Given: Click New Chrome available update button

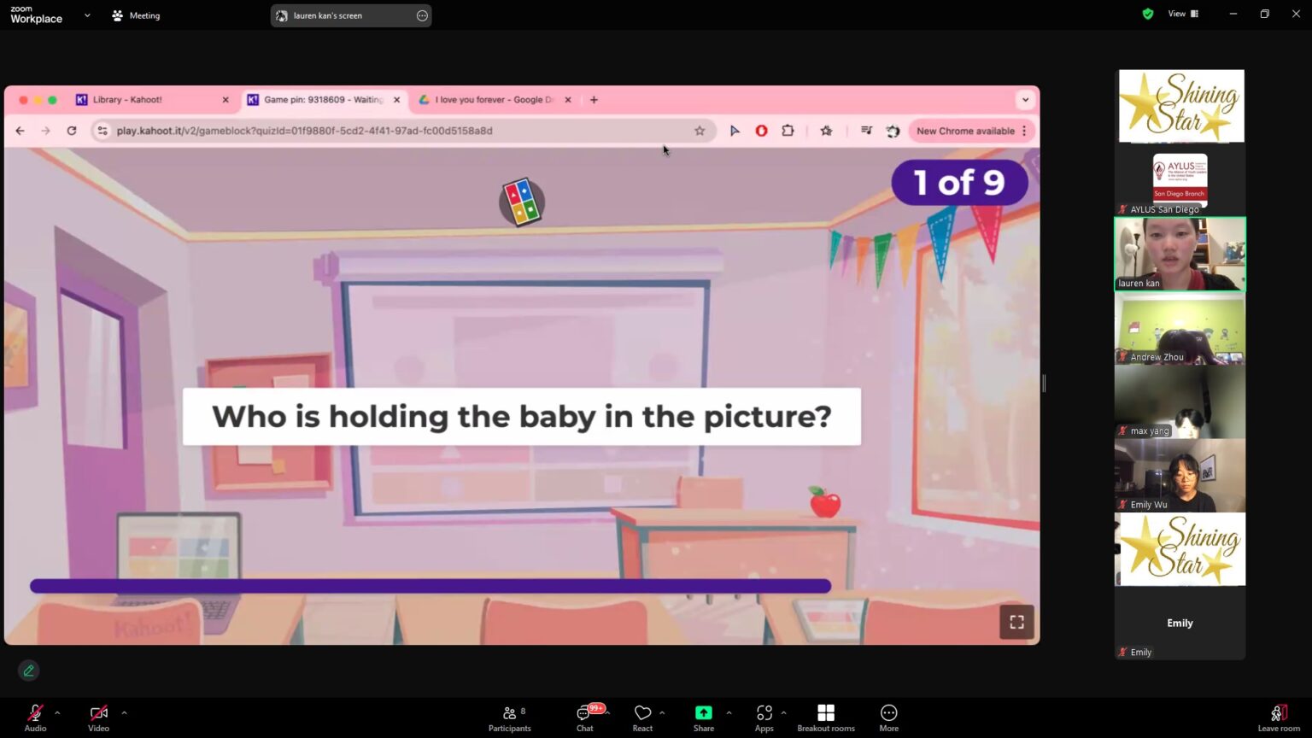Looking at the screenshot, I should 965,131.
